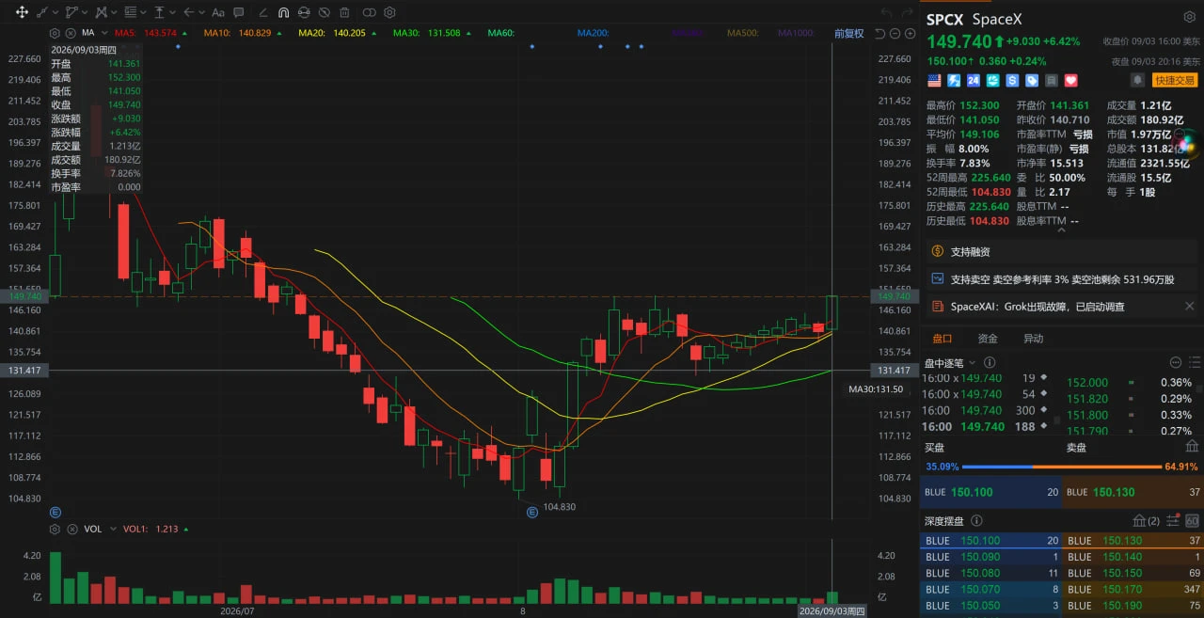The image size is (1204, 618).
Task: Open VOL indicator settings gear
Action: pyautogui.click(x=55, y=529)
